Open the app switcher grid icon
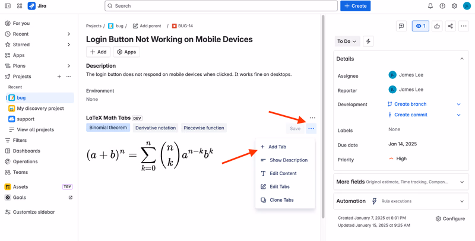The height and width of the screenshot is (241, 475). pos(20,6)
